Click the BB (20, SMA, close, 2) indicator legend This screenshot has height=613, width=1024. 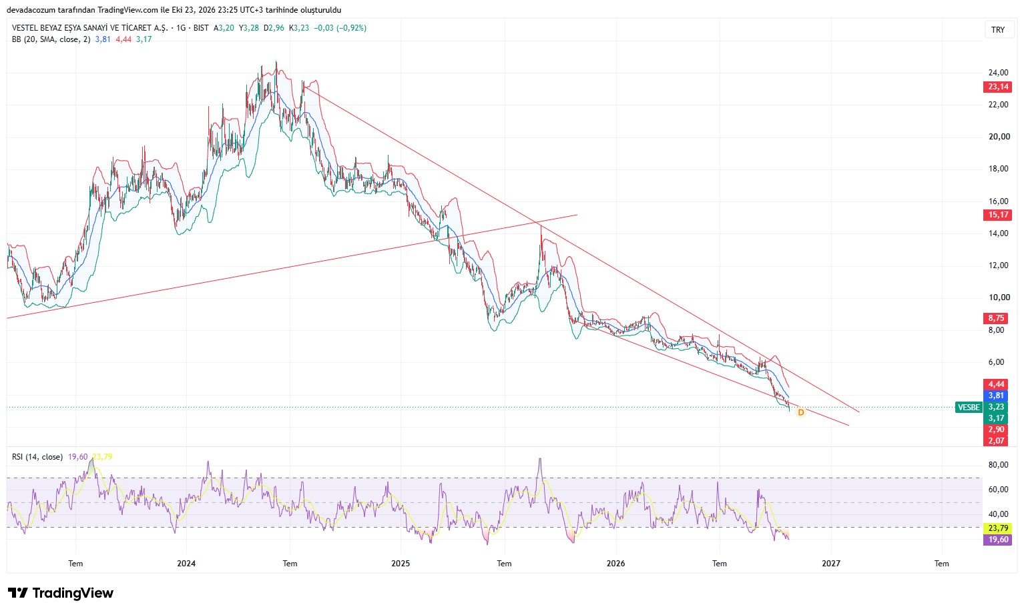pyautogui.click(x=51, y=39)
